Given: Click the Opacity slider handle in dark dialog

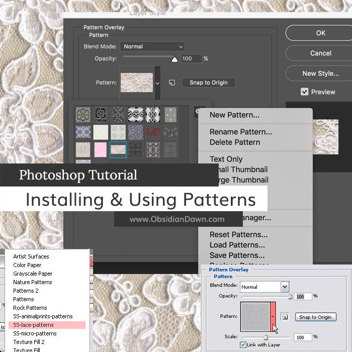Looking at the screenshot, I should [174, 59].
